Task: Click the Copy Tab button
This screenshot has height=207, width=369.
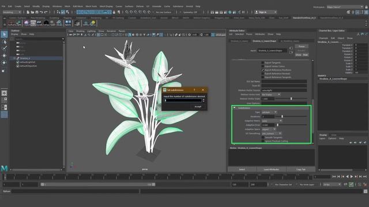Action: [x=301, y=169]
